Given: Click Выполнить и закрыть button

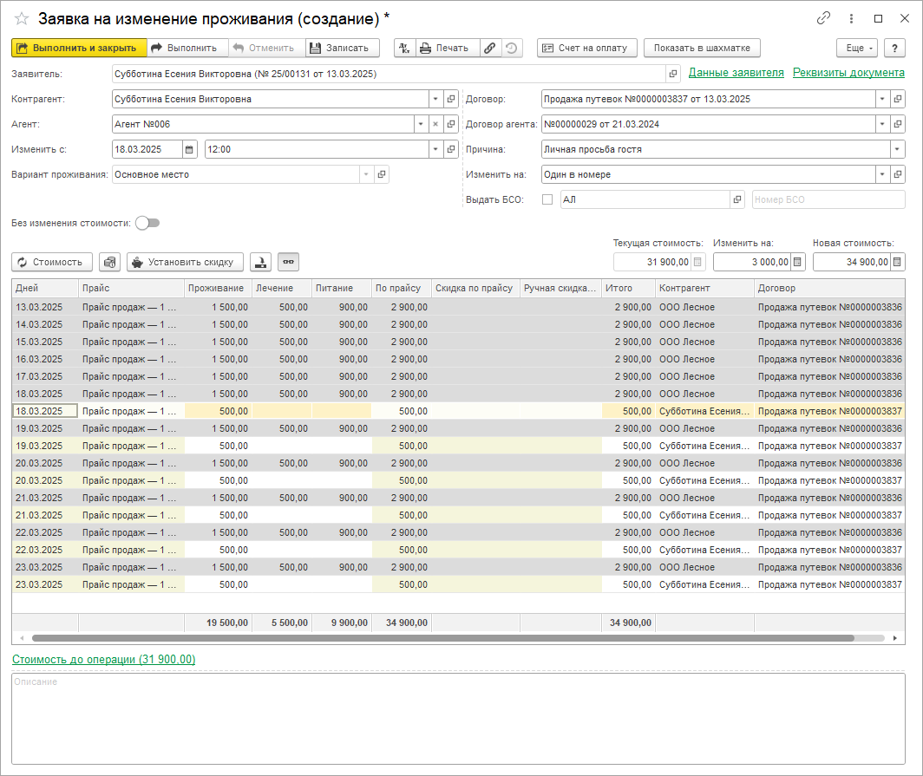Looking at the screenshot, I should point(79,49).
